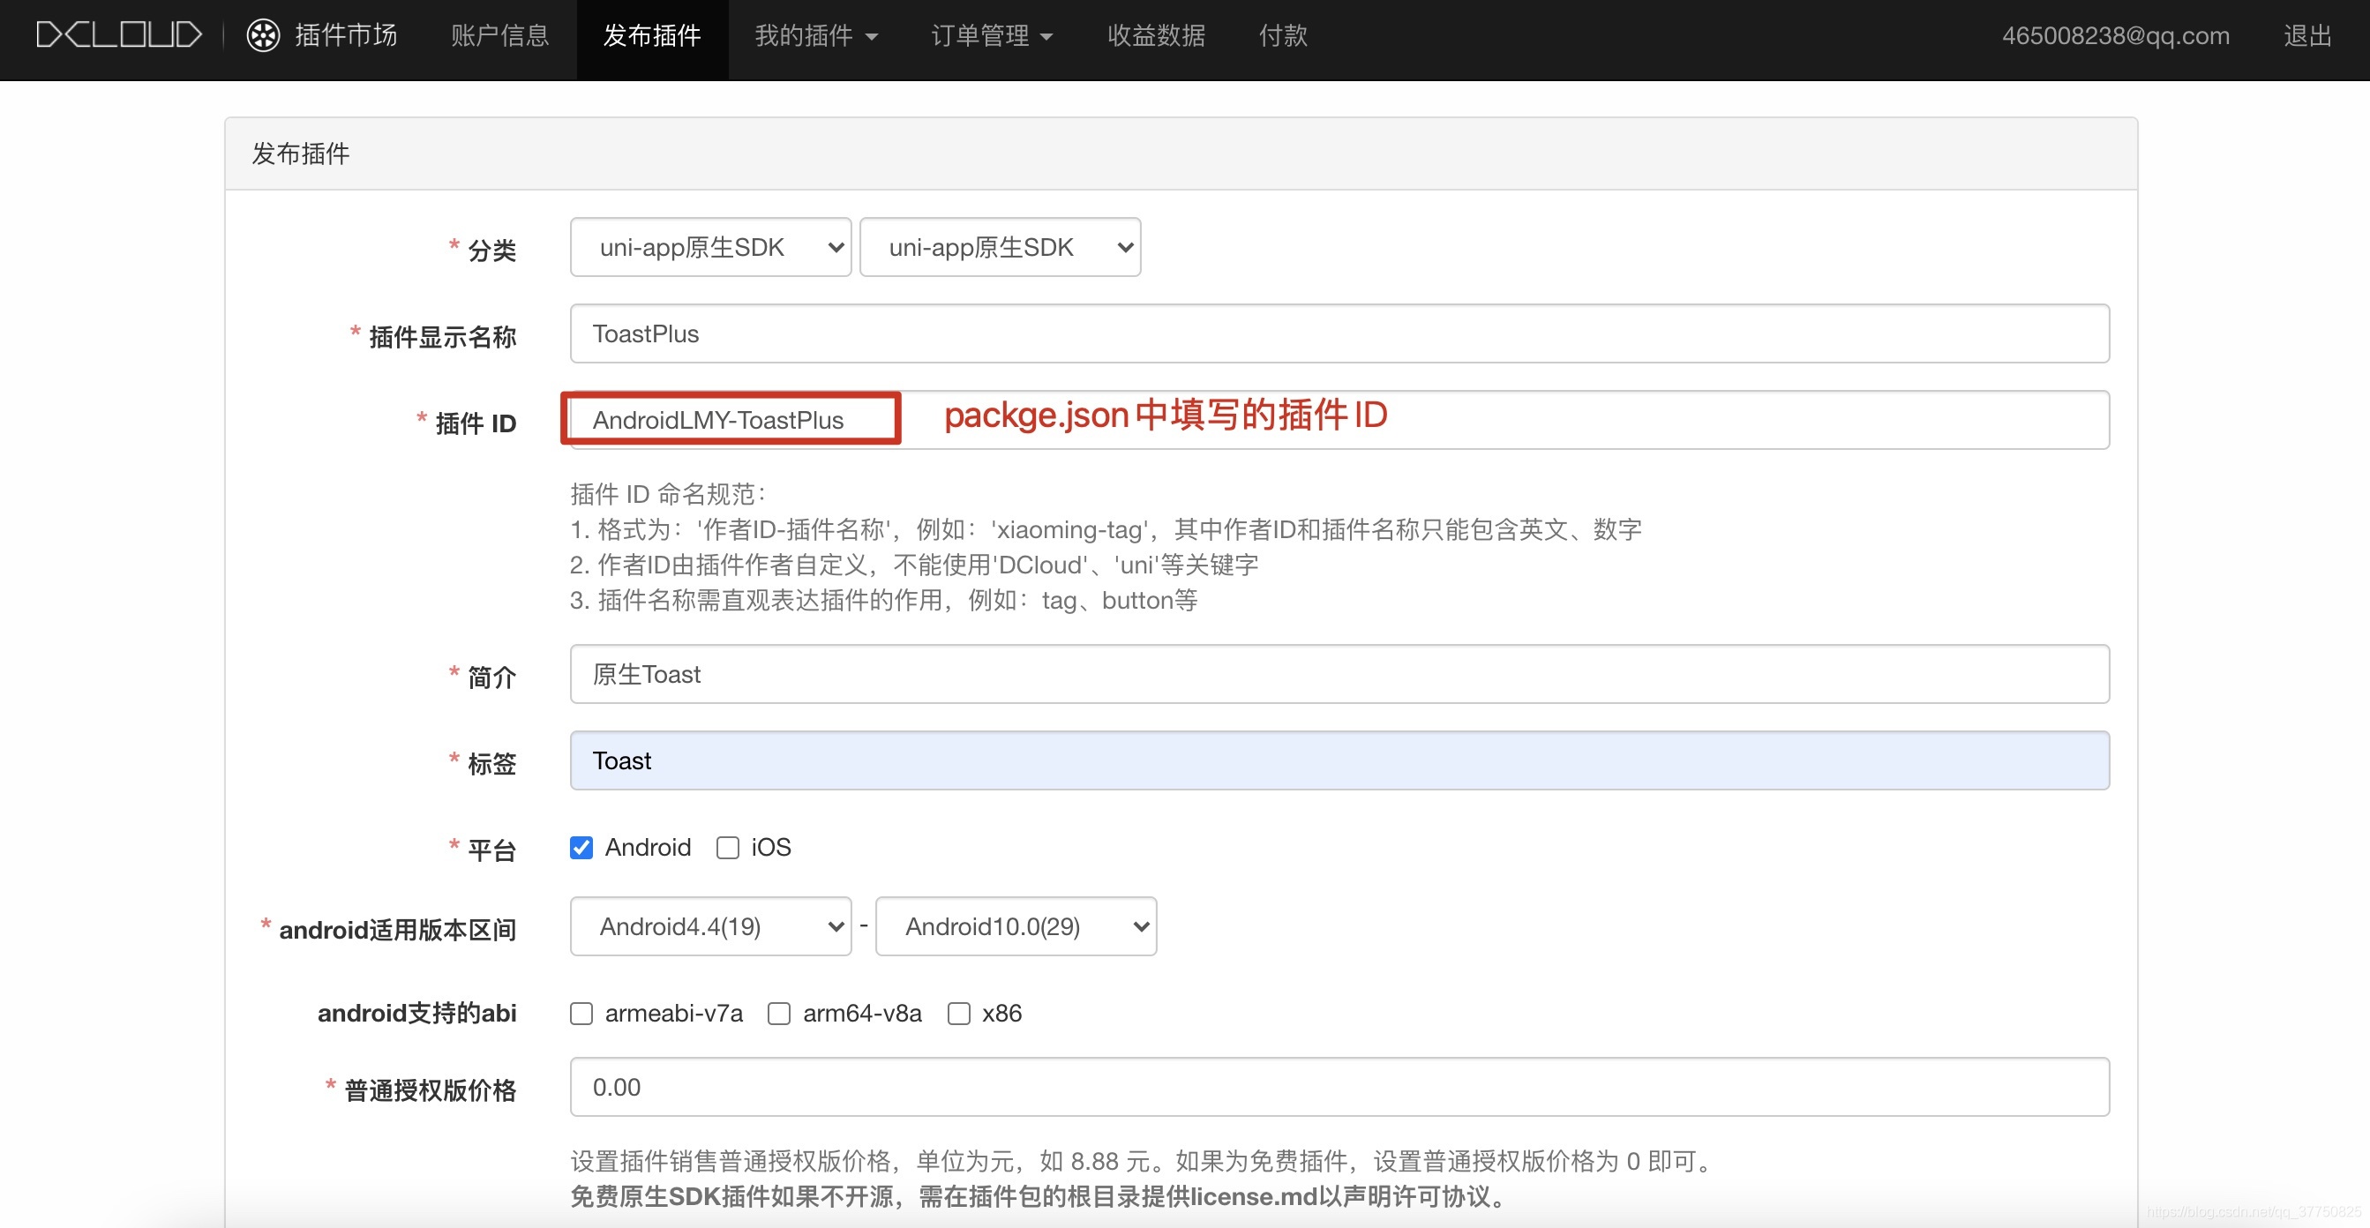Open the second 分类 subcategory dropdown
The image size is (2370, 1228).
1000,246
